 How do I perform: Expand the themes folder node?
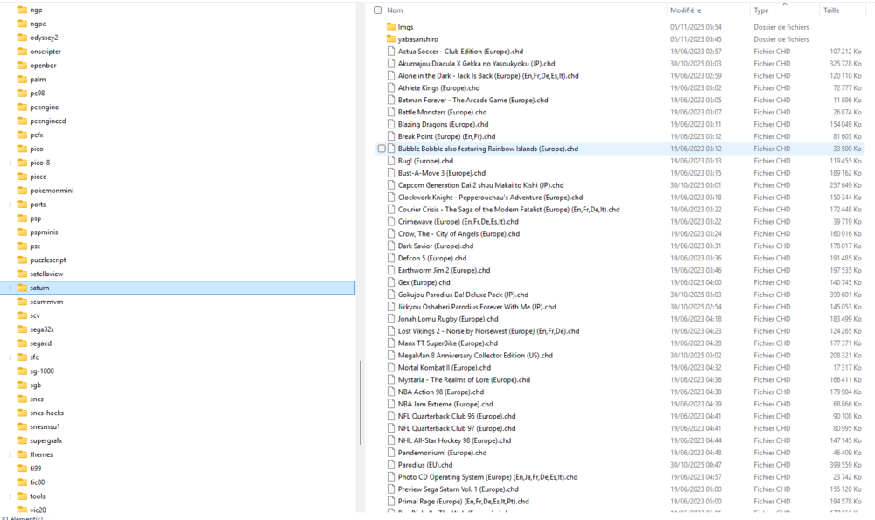click(x=10, y=454)
